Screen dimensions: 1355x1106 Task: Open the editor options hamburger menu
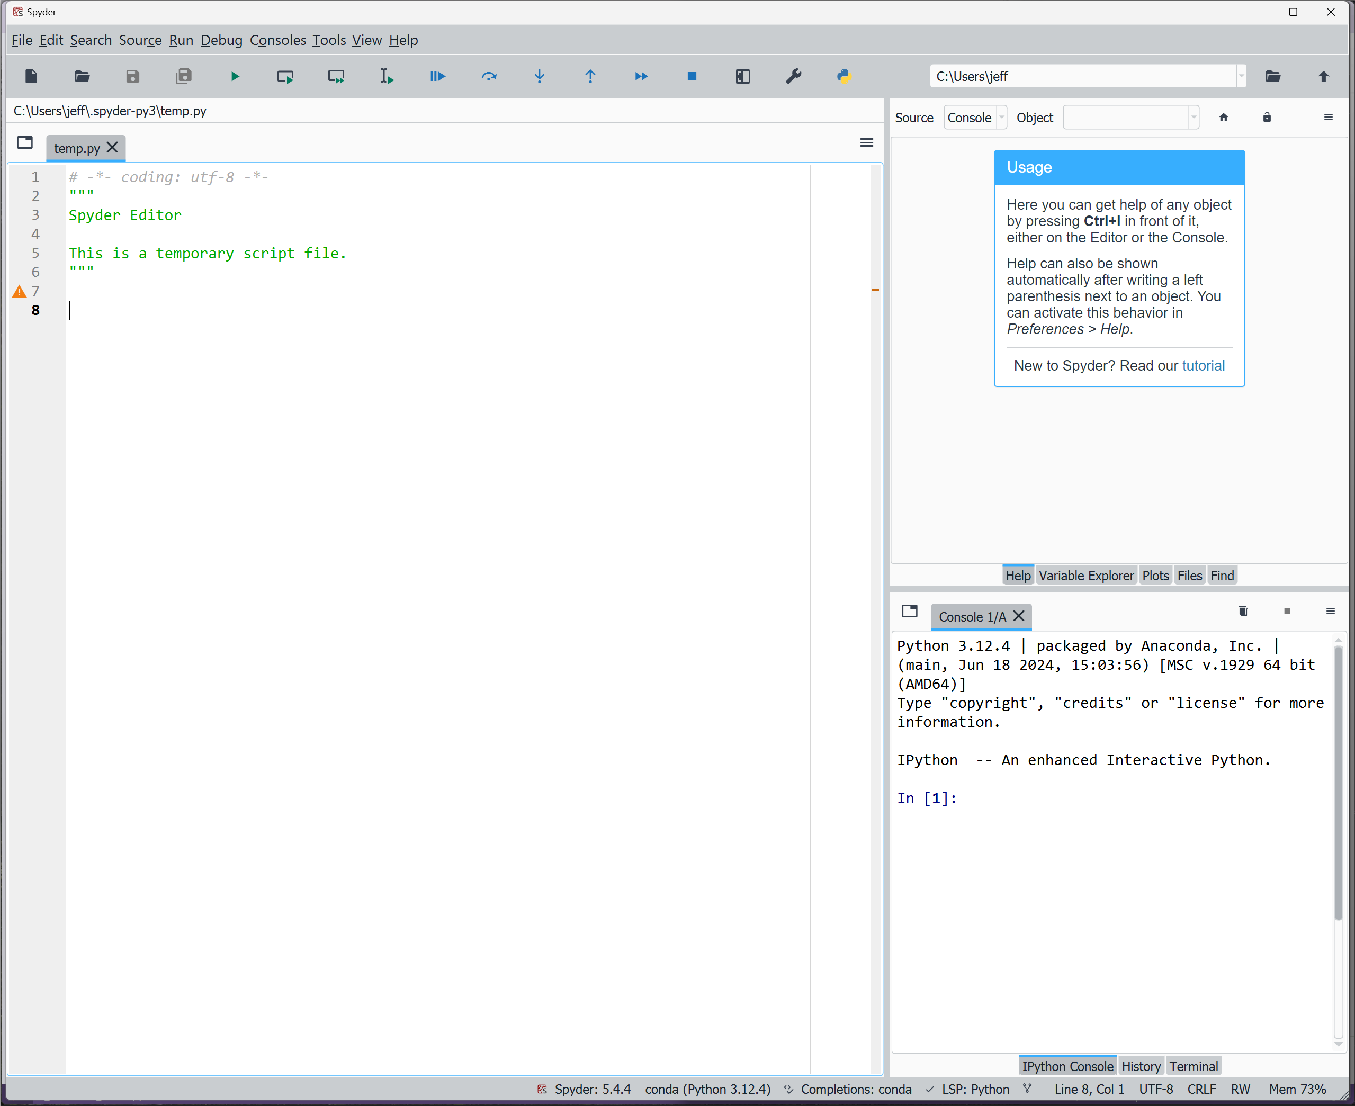[x=866, y=143]
